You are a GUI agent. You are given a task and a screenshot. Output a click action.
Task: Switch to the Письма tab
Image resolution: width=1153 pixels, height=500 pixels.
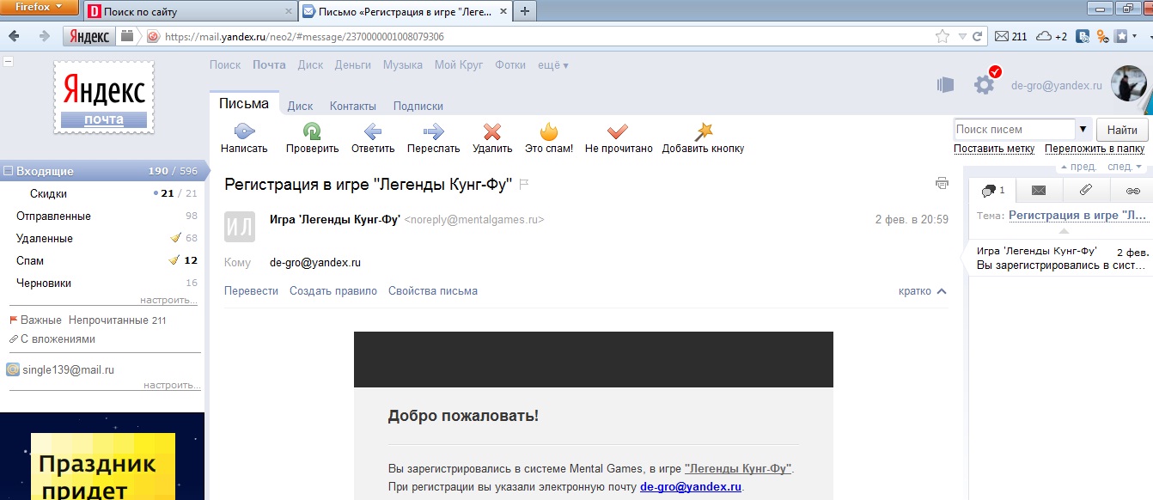tap(244, 104)
